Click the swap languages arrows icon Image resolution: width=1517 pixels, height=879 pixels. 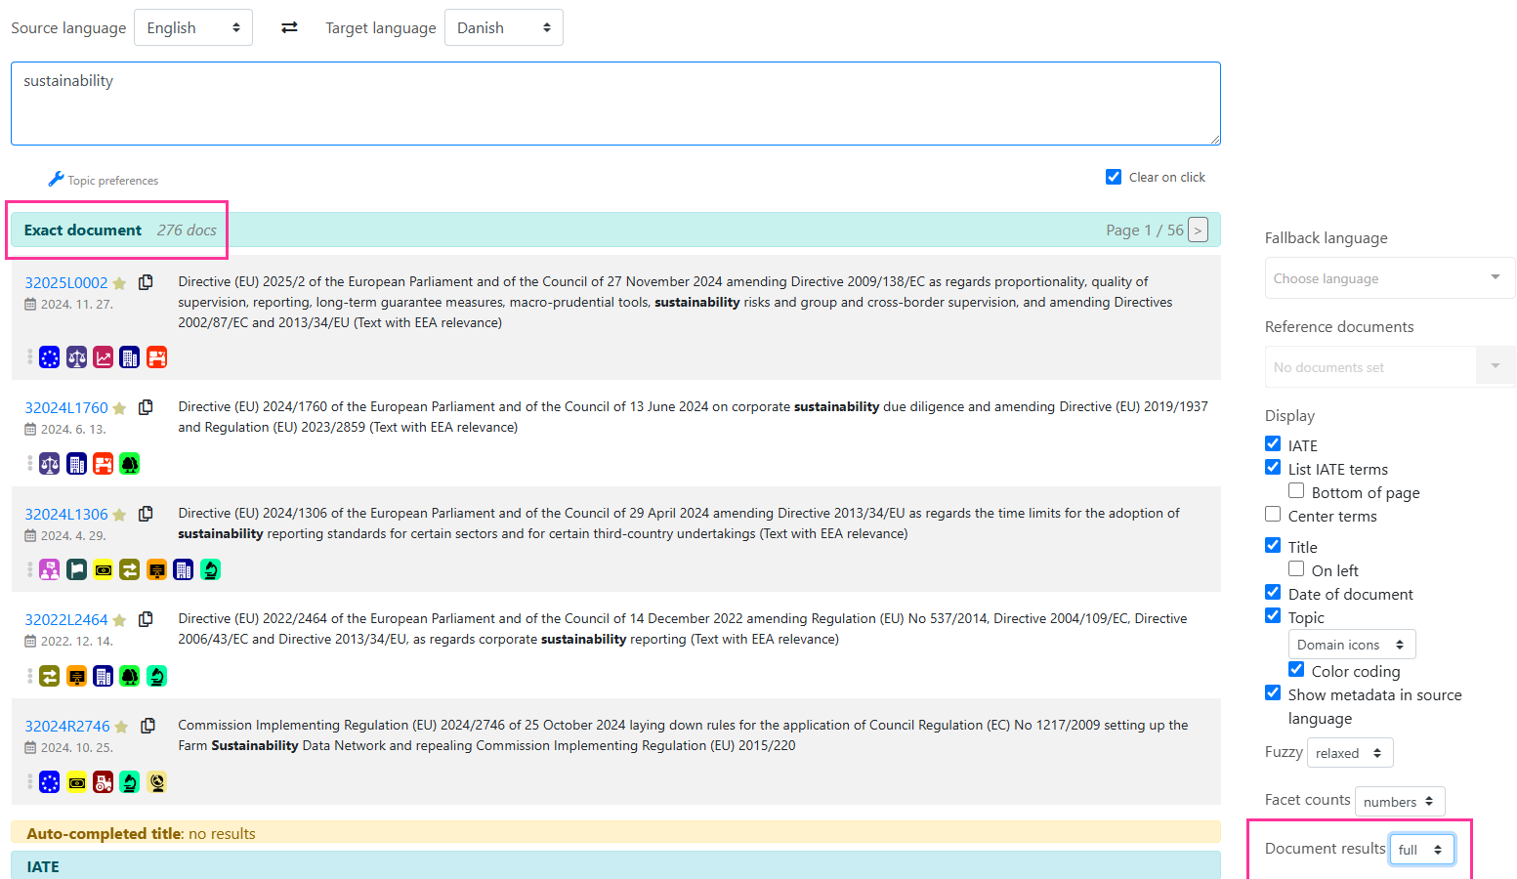289,27
